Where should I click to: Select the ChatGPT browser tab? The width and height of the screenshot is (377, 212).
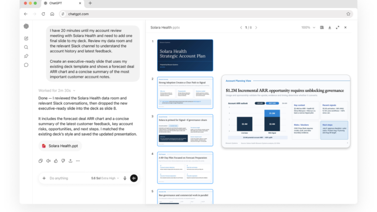point(62,3)
